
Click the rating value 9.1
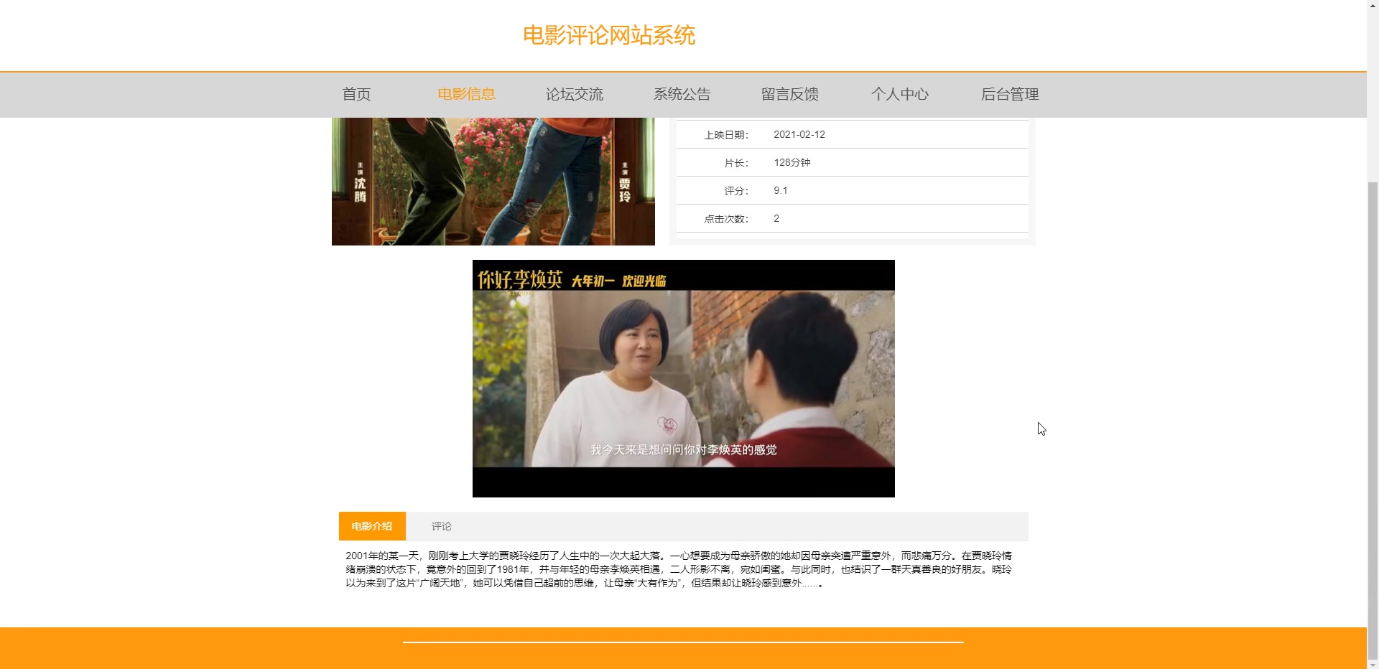tap(781, 190)
